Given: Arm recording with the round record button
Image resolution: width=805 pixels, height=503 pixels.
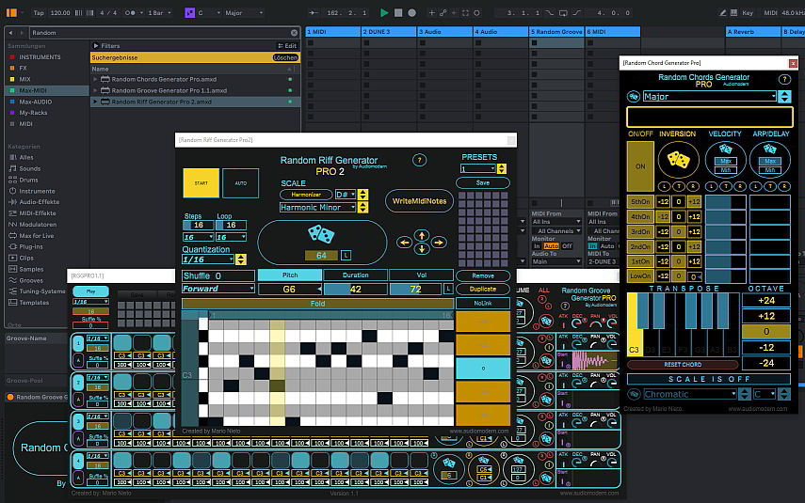Looking at the screenshot, I should (x=411, y=13).
